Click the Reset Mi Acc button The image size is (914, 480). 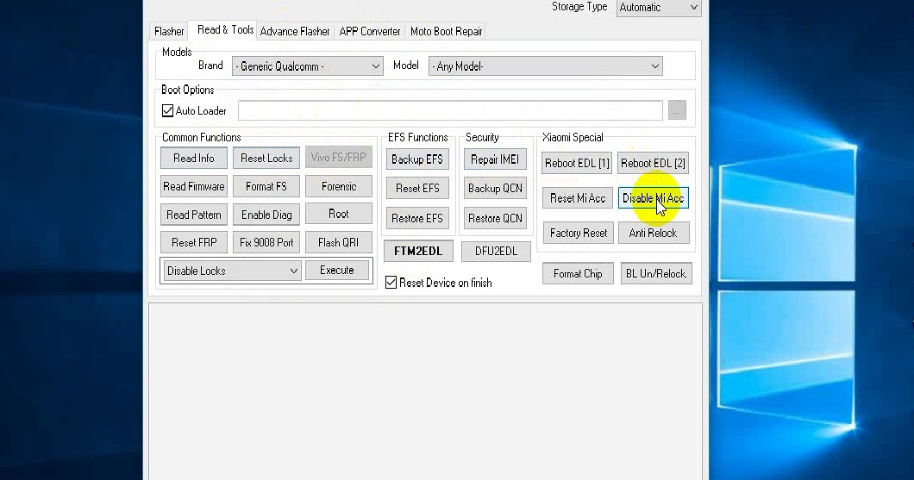(578, 199)
